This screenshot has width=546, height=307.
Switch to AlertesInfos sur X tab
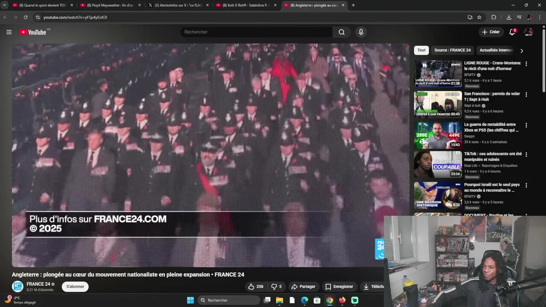[x=178, y=5]
